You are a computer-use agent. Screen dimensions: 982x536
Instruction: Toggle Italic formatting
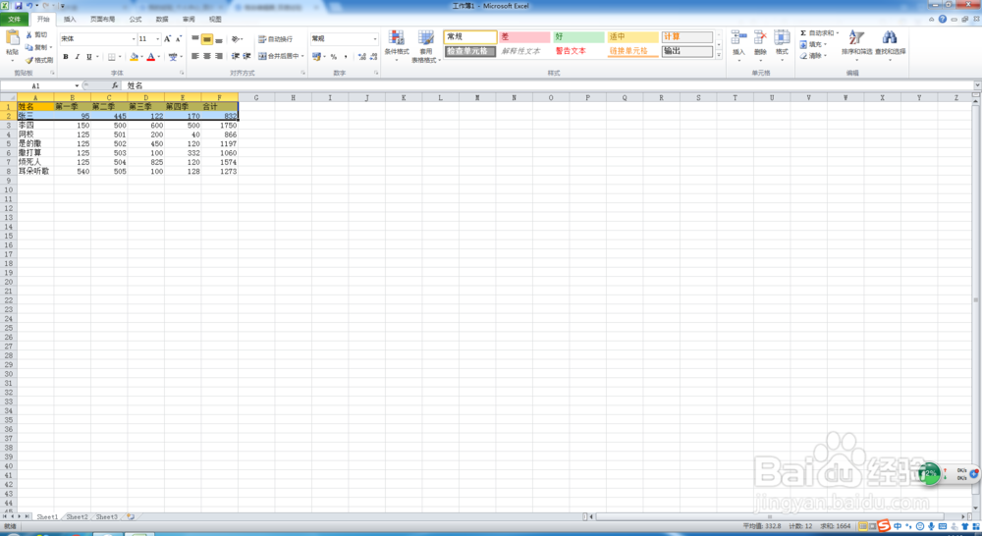point(77,57)
